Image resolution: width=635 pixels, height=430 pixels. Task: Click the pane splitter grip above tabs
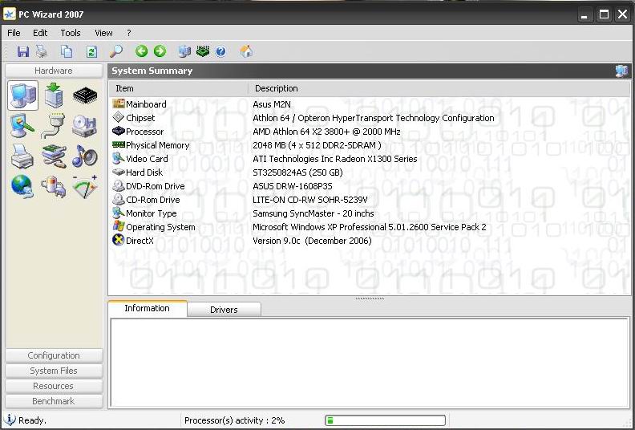[370, 298]
